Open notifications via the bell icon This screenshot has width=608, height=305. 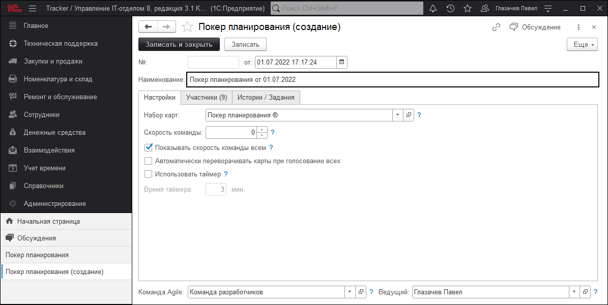(x=433, y=8)
